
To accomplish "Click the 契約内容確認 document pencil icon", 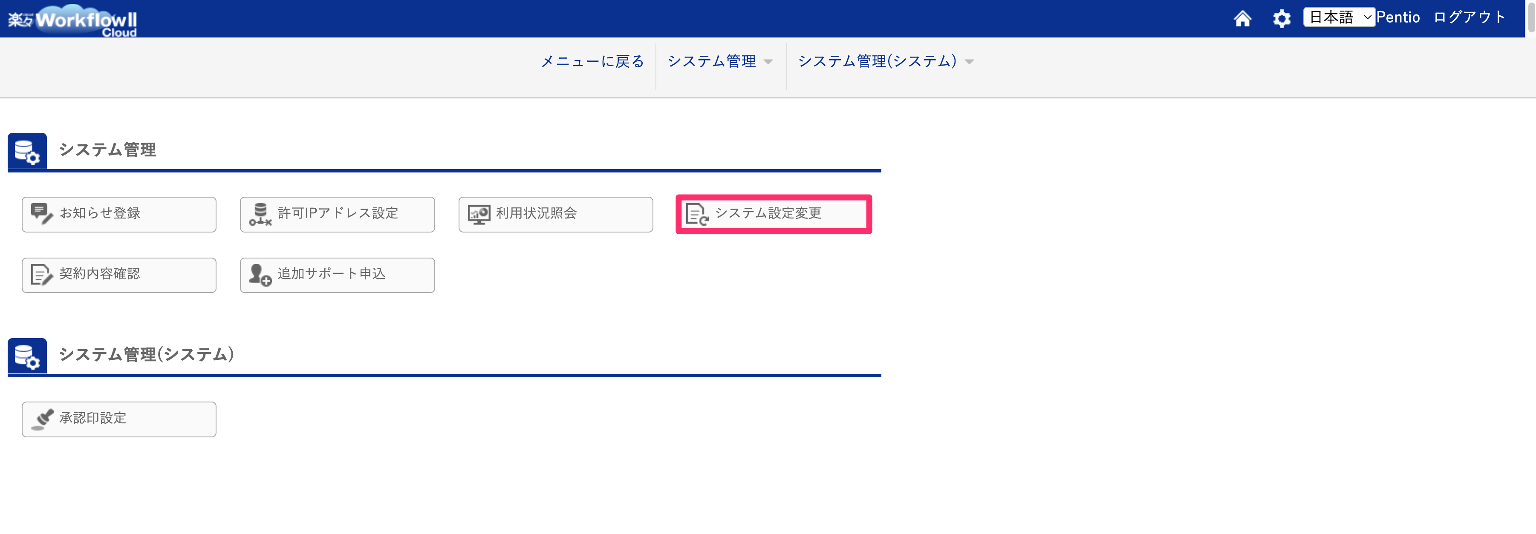I will pos(42,275).
